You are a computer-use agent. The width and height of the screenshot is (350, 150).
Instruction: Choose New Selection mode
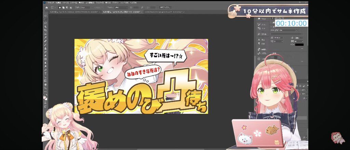[59, 8]
